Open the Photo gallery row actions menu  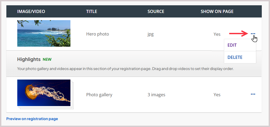(x=253, y=94)
